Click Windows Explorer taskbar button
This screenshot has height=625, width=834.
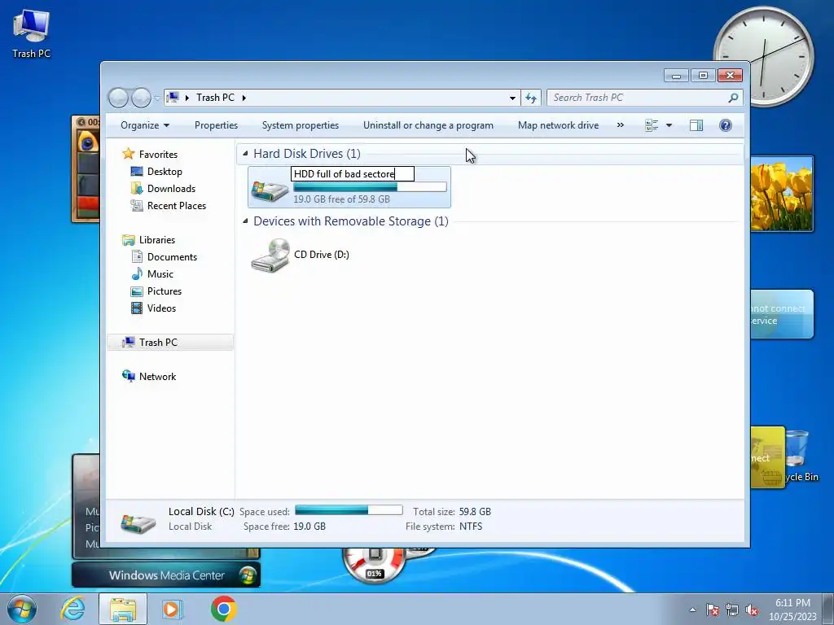tap(123, 609)
